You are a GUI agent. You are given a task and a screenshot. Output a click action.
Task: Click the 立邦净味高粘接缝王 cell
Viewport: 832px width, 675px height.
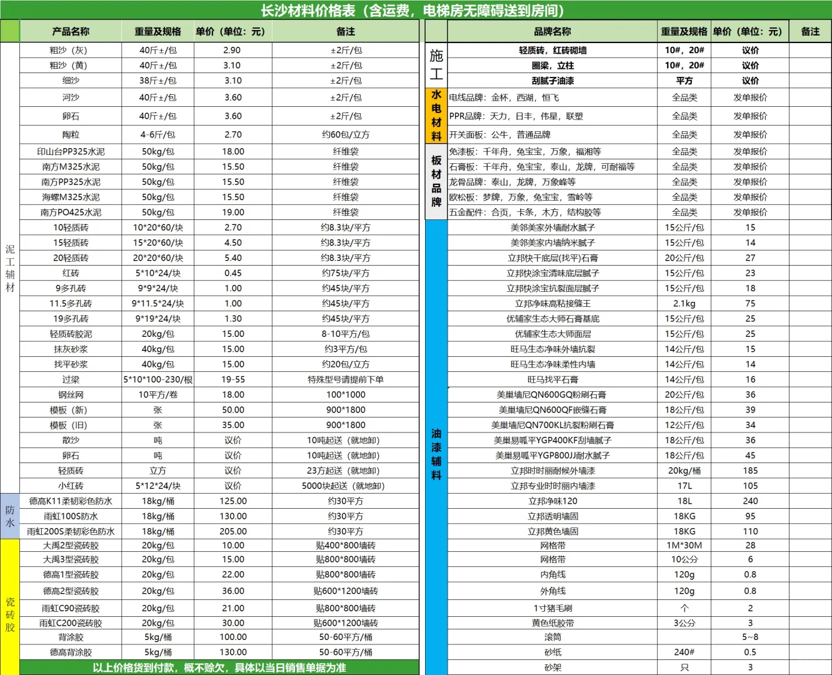point(553,303)
